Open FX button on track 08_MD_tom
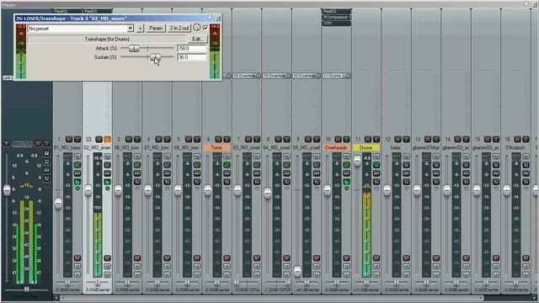Screen dimensions: 539x303 (197, 182)
